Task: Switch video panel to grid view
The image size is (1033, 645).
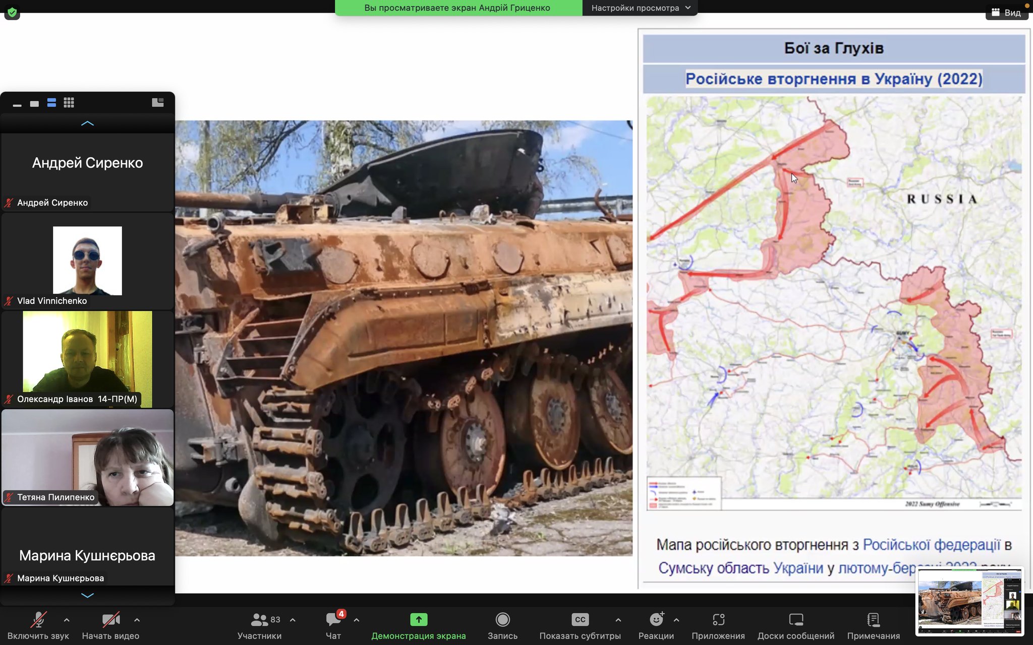Action: pyautogui.click(x=69, y=103)
